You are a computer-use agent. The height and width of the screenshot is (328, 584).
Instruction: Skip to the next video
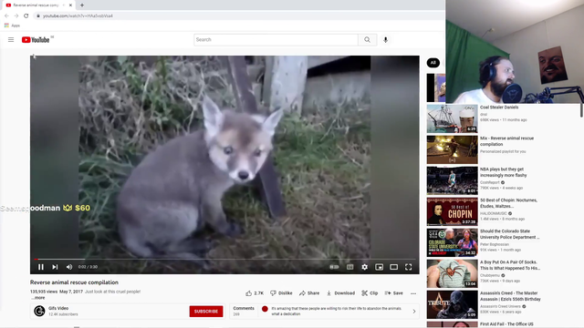(55, 267)
